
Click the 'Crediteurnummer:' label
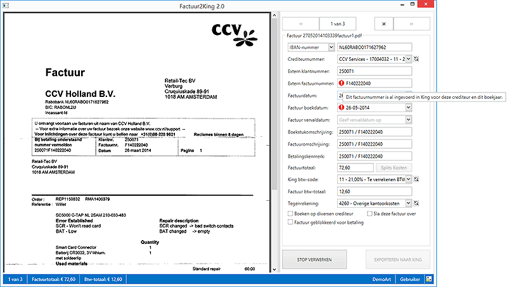[x=306, y=59]
